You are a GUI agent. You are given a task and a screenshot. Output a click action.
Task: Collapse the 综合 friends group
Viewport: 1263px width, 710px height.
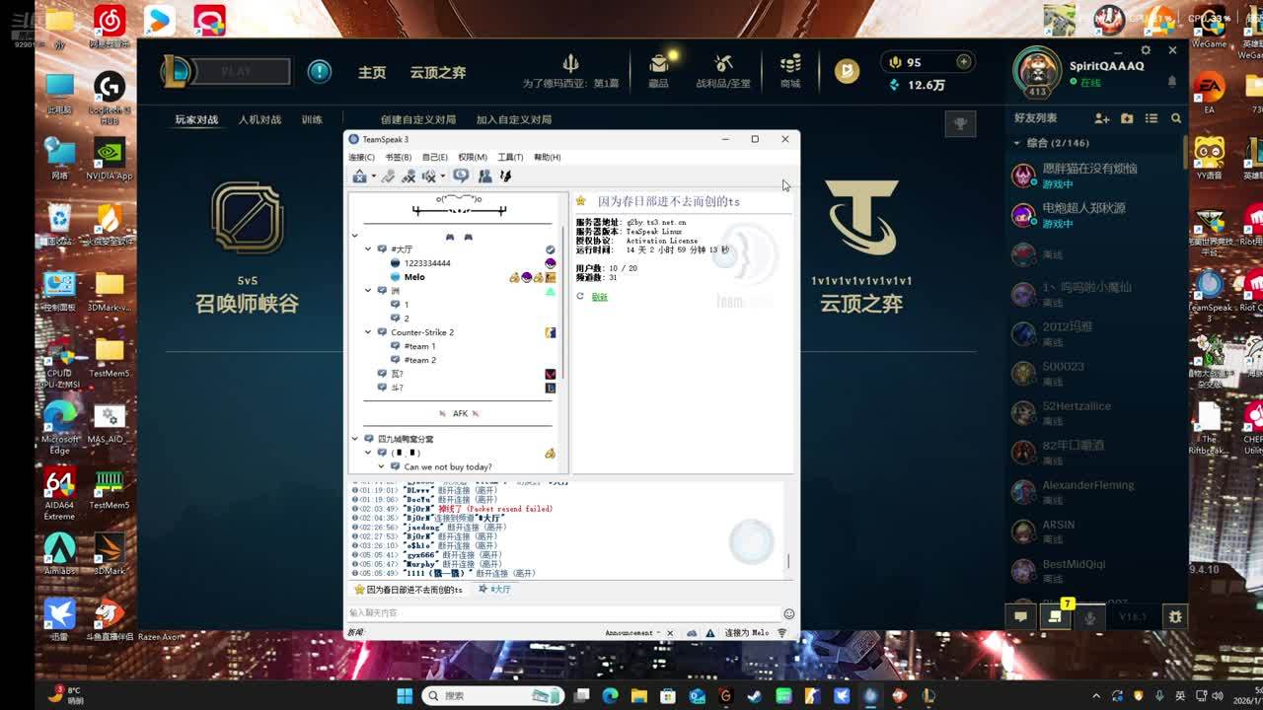coord(1017,144)
